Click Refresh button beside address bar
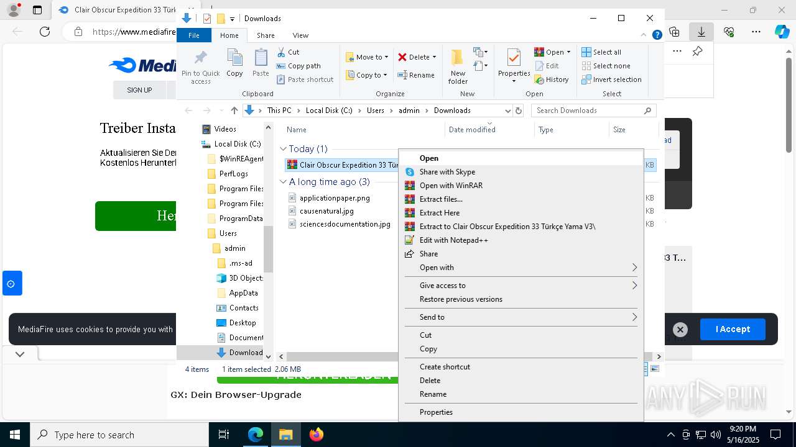 pos(519,111)
